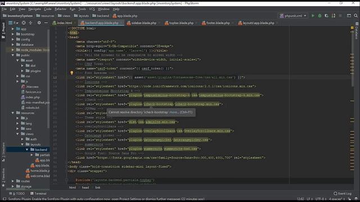Expand the storage folder
This screenshot has height=202, width=360.
[13, 186]
